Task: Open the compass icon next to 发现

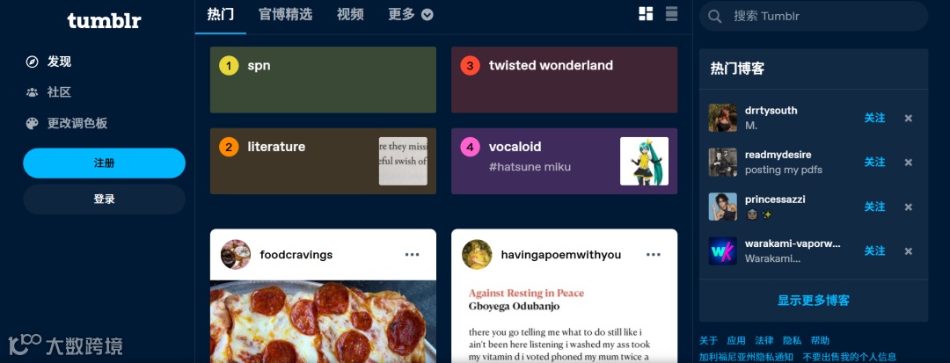Action: [33, 62]
